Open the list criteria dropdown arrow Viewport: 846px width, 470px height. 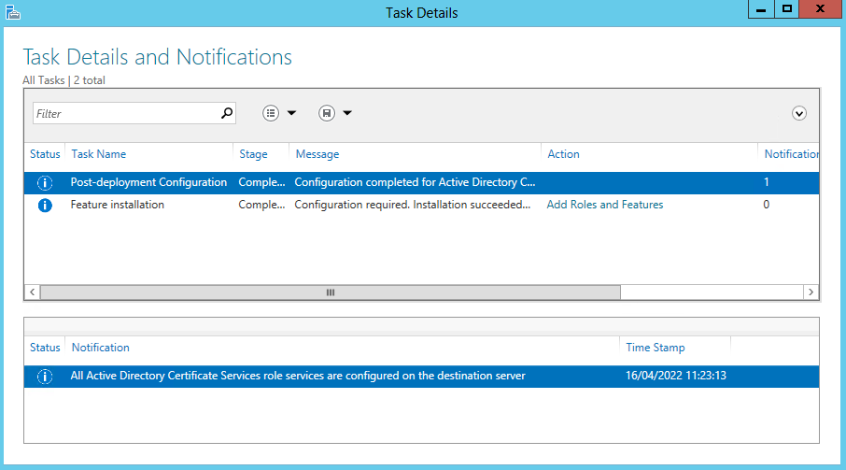coord(292,113)
